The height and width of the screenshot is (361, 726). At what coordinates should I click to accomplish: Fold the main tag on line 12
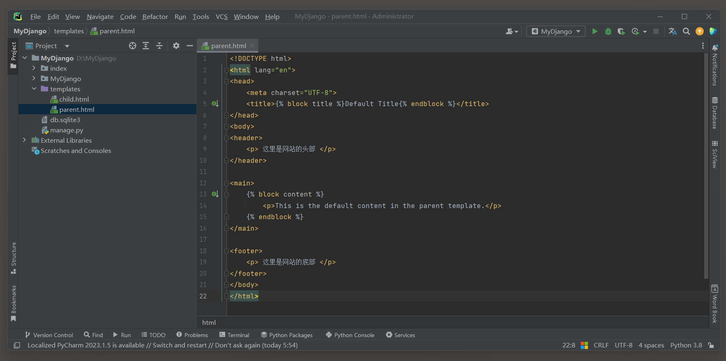tap(226, 183)
